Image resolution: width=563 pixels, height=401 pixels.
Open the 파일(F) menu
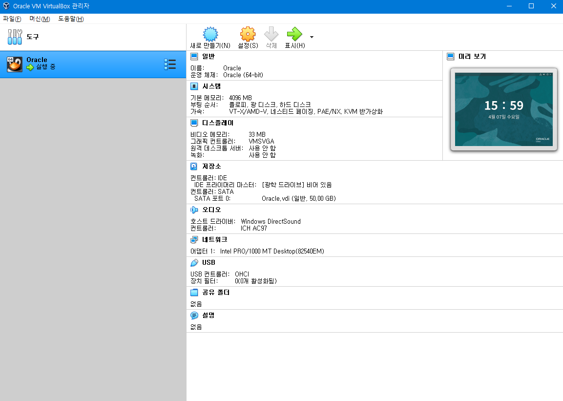(x=12, y=19)
